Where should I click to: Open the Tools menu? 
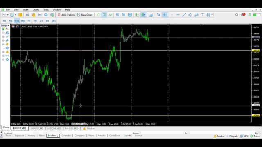click(x=46, y=10)
